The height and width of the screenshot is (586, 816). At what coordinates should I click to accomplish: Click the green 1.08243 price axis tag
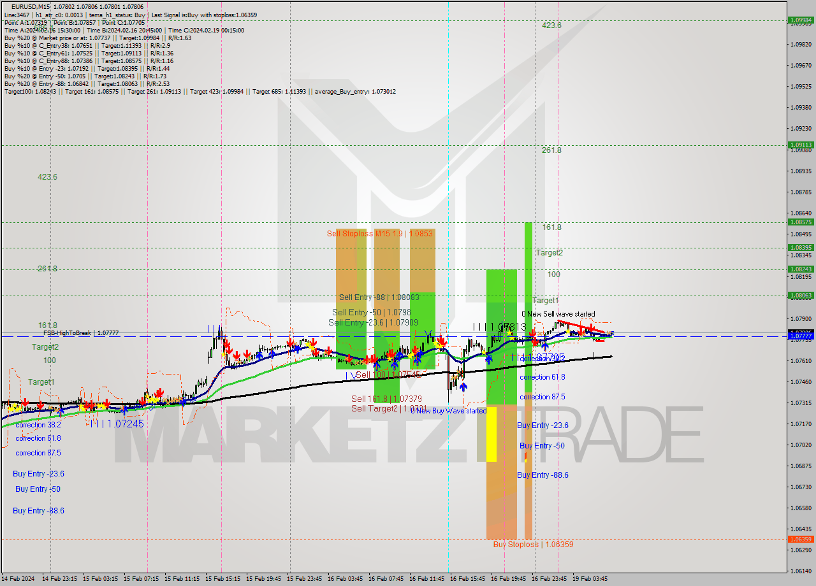tap(801, 269)
